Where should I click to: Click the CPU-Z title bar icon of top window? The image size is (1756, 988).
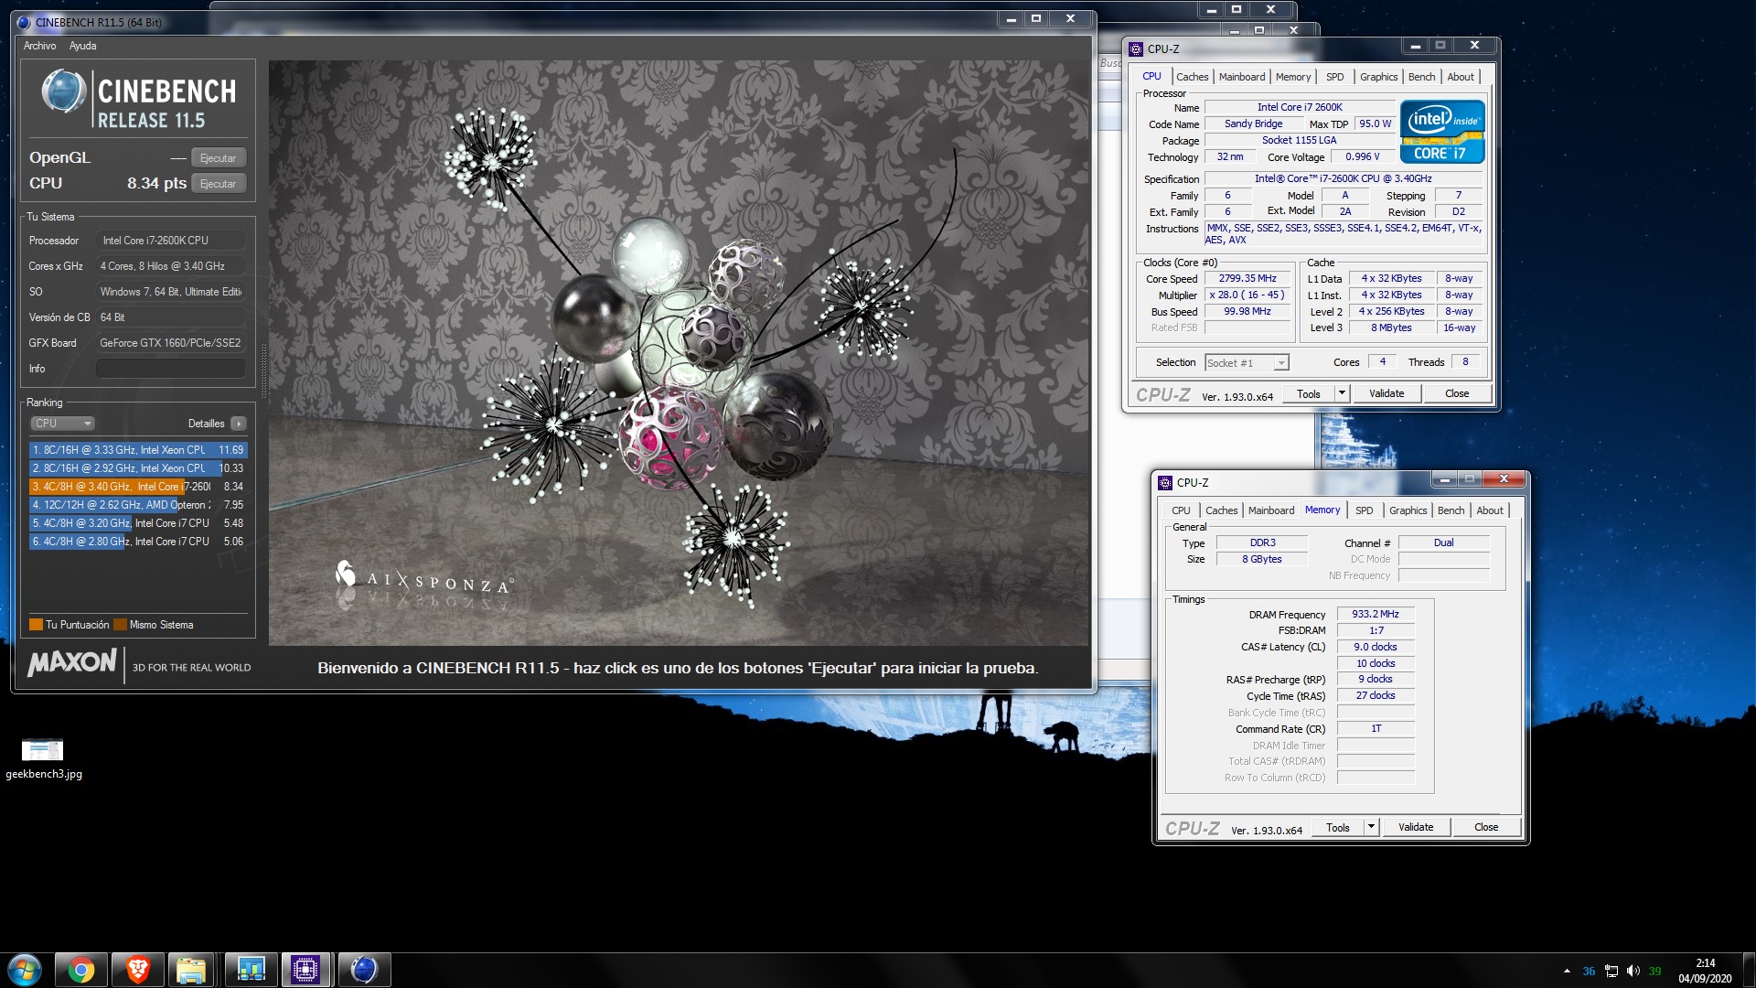1136,49
